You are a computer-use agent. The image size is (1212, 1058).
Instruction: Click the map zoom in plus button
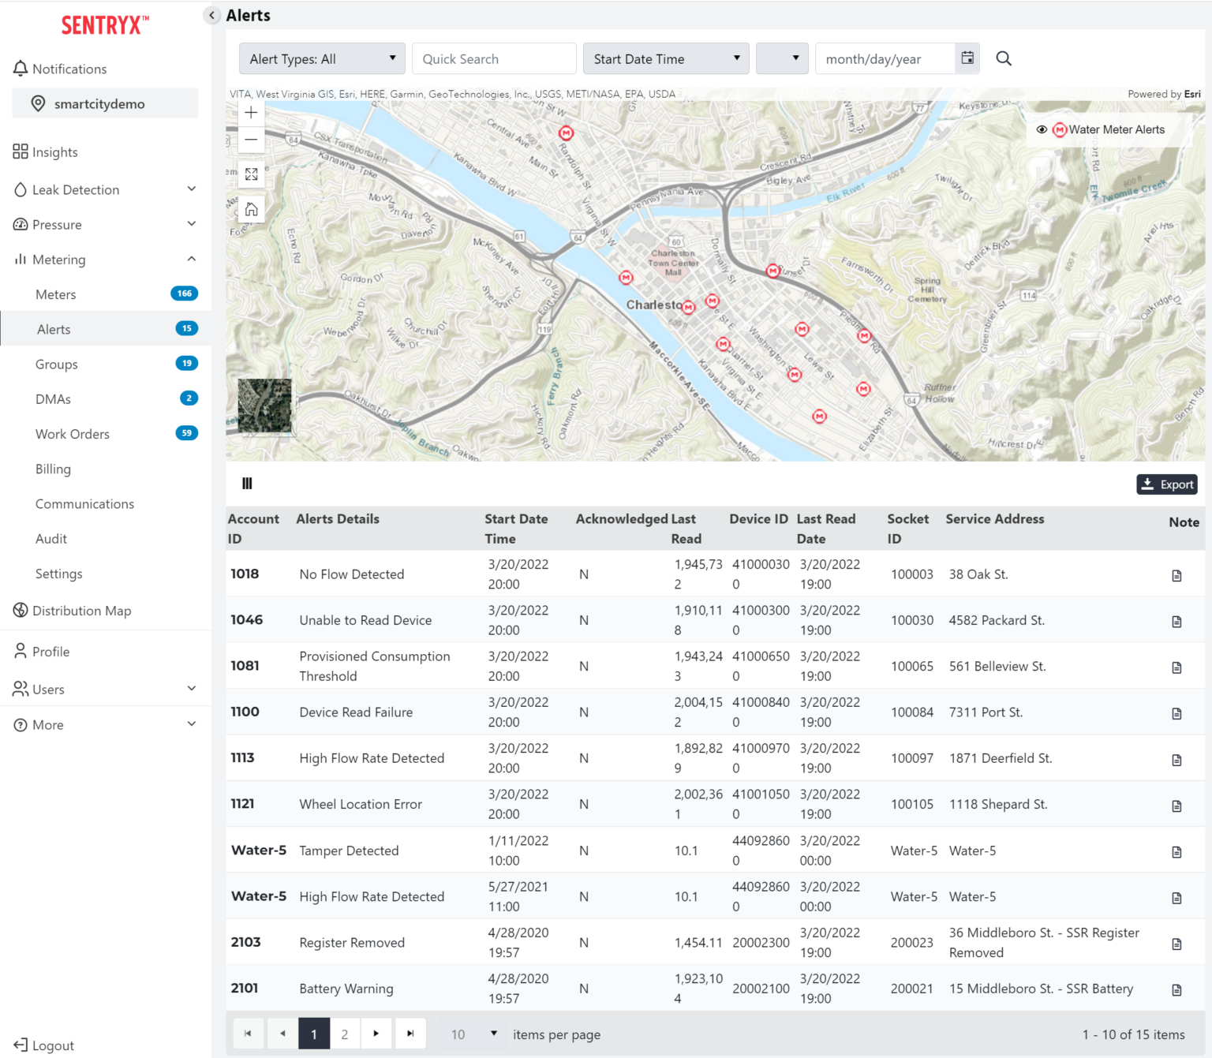pos(251,113)
